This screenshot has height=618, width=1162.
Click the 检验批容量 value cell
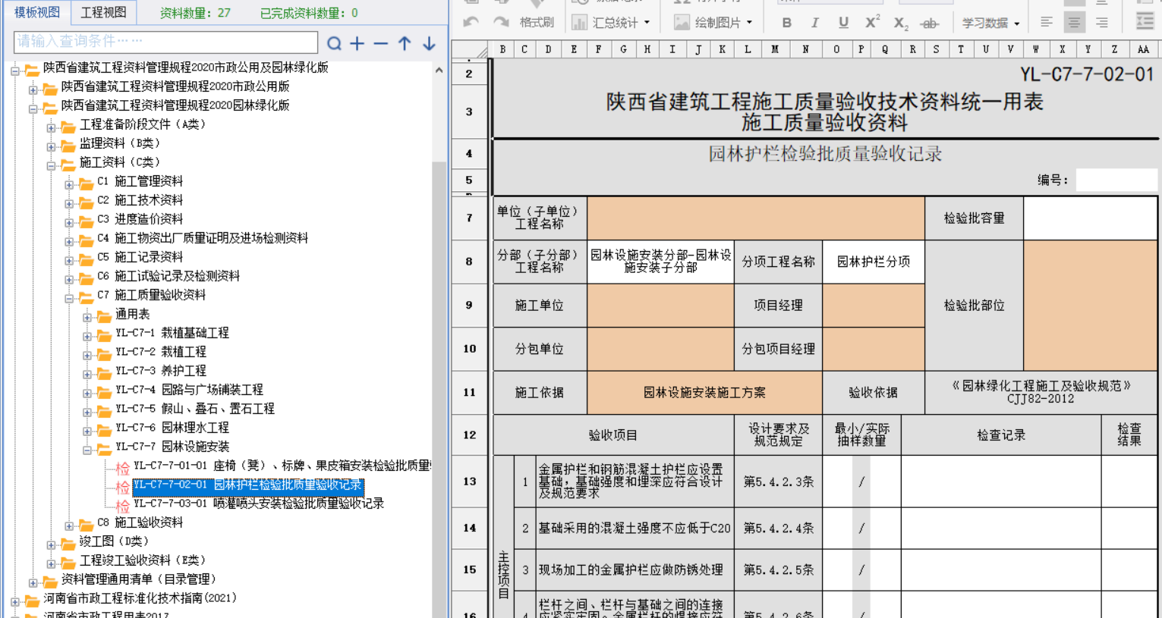1091,218
